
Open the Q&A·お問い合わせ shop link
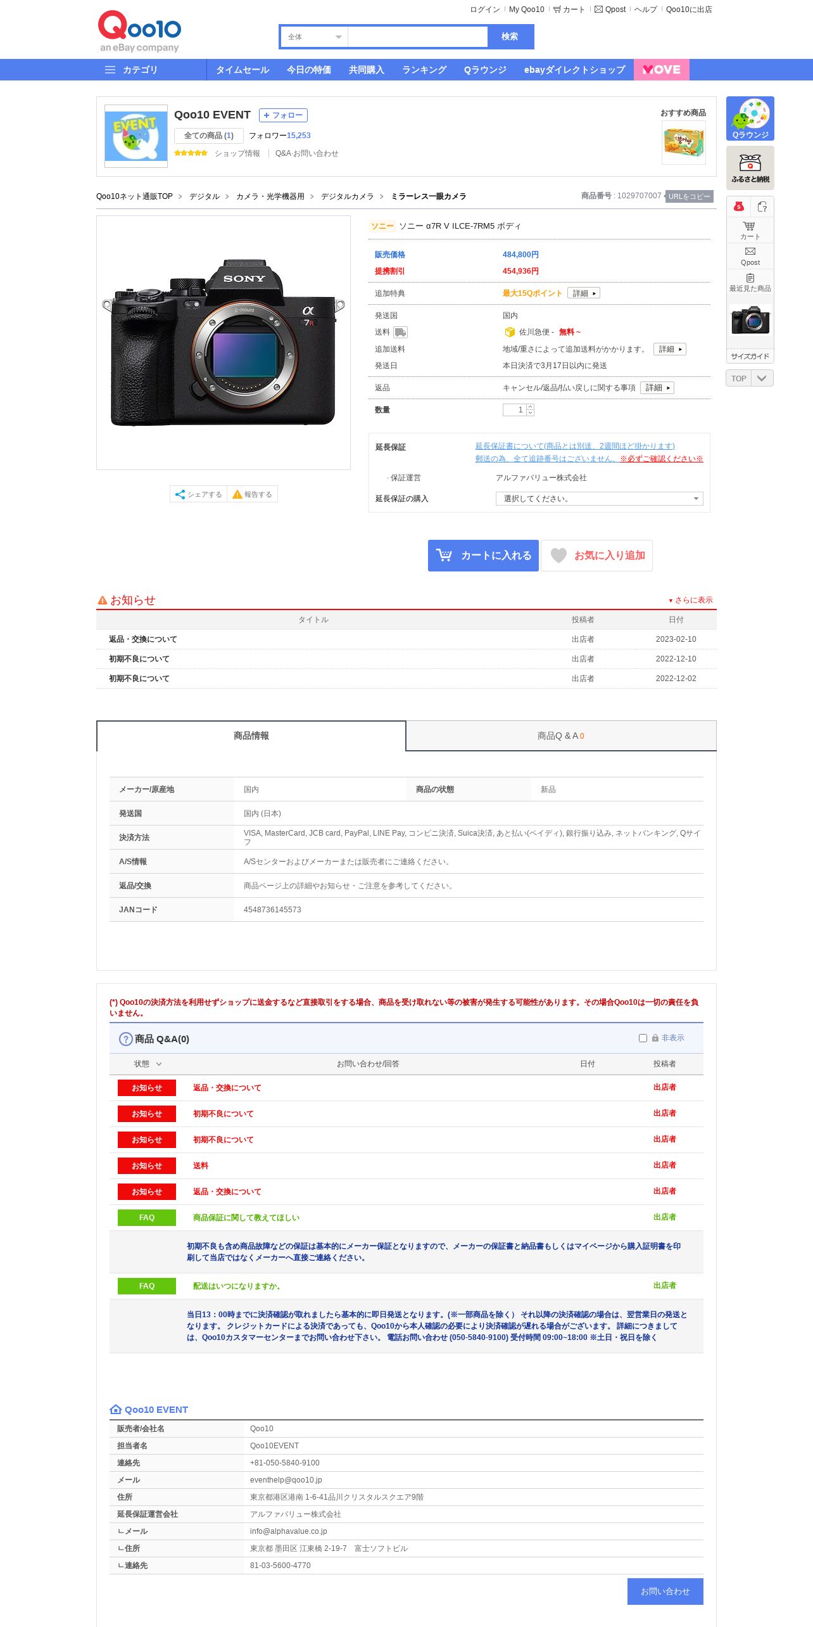(x=306, y=153)
